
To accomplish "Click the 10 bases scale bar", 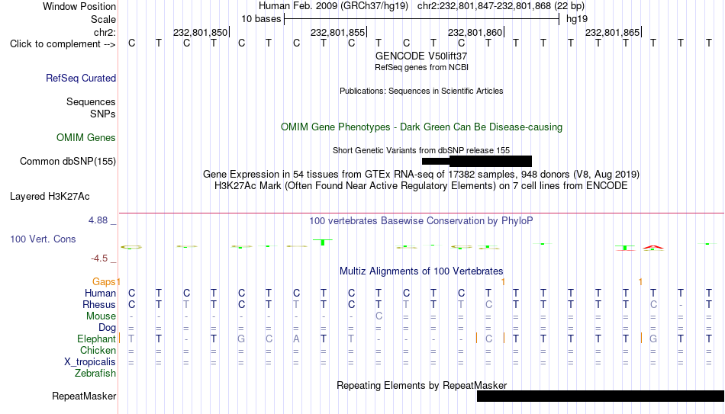I will [x=422, y=19].
